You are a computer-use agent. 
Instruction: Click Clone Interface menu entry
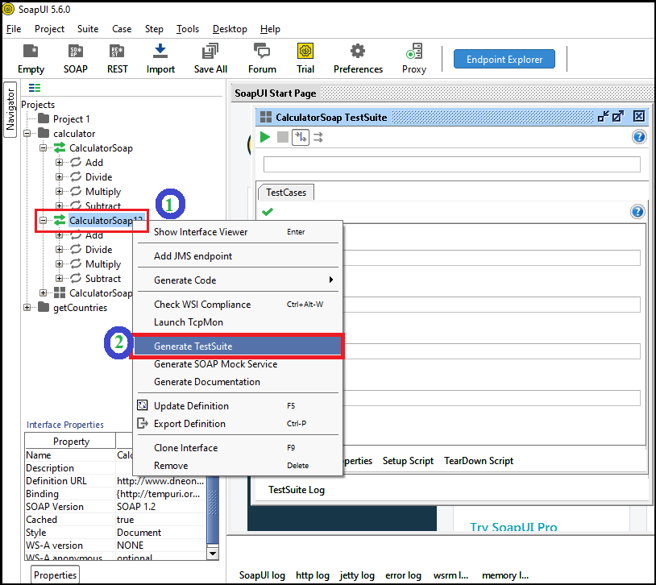tap(238, 448)
